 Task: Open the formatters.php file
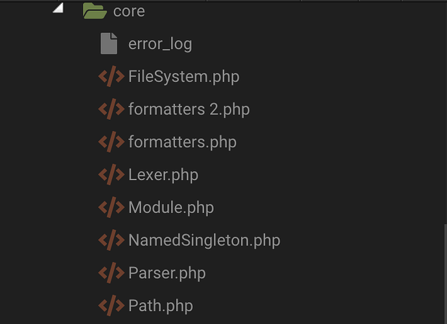pyautogui.click(x=182, y=142)
